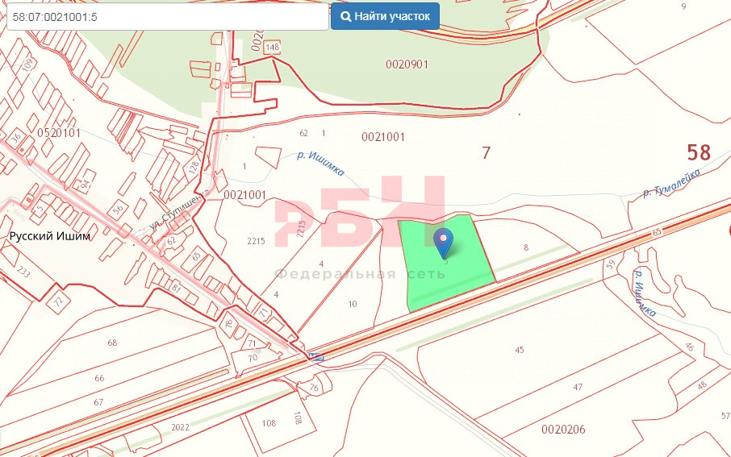
Task: Click the "р. Тумалейка" river label
Action: (669, 189)
